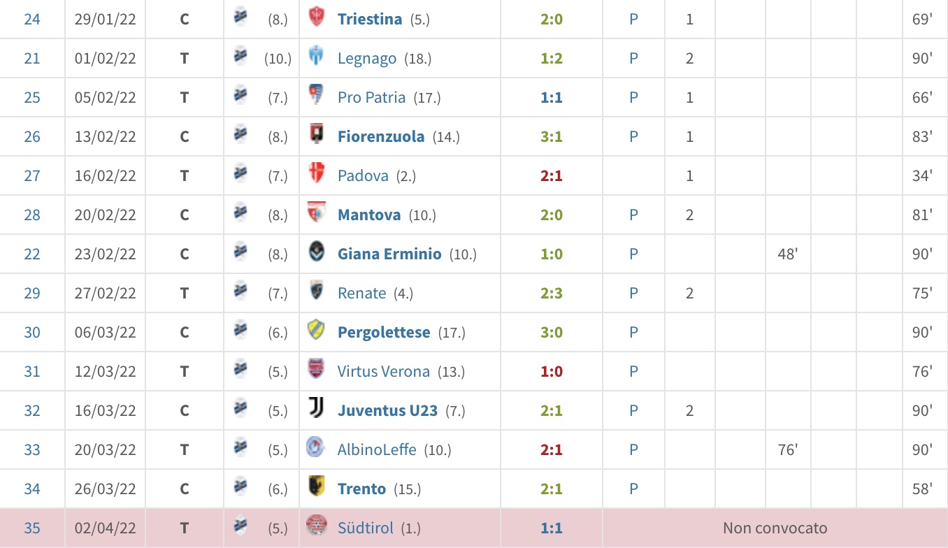Screen dimensions: 948x548
Task: Open the AlbinoLeffe team link
Action: coord(376,449)
